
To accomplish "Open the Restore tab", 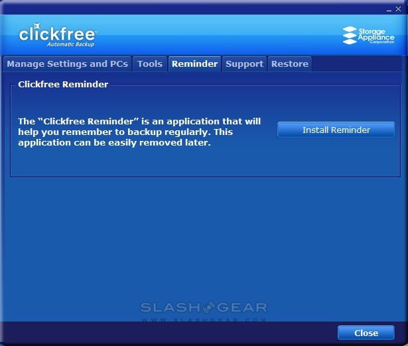I will tap(290, 64).
